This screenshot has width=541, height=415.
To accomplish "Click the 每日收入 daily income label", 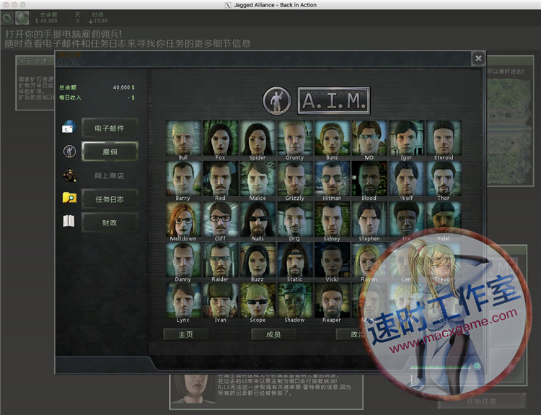I will pos(70,97).
